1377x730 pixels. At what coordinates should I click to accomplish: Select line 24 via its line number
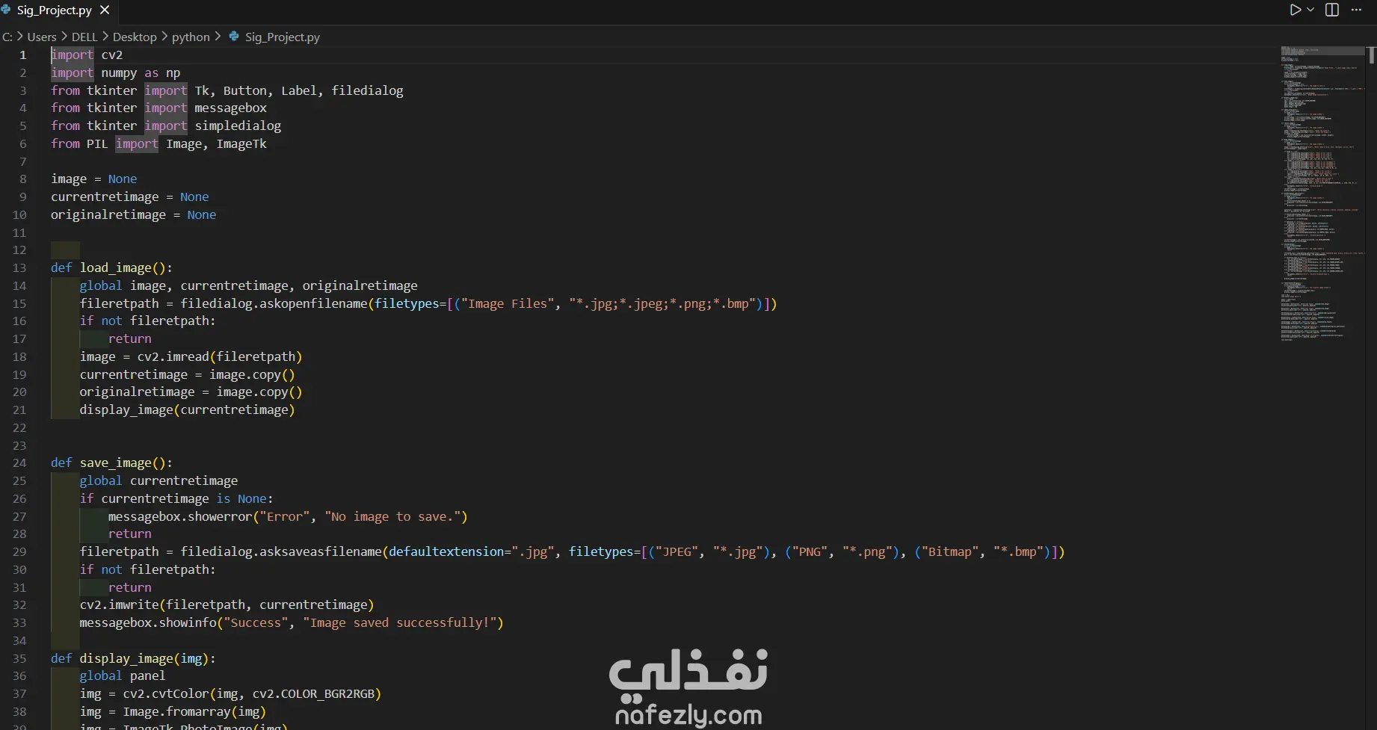pyautogui.click(x=19, y=463)
